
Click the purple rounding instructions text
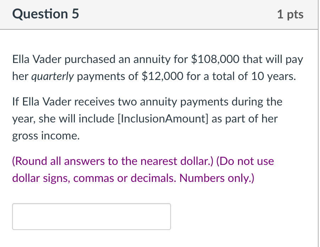[x=142, y=169]
